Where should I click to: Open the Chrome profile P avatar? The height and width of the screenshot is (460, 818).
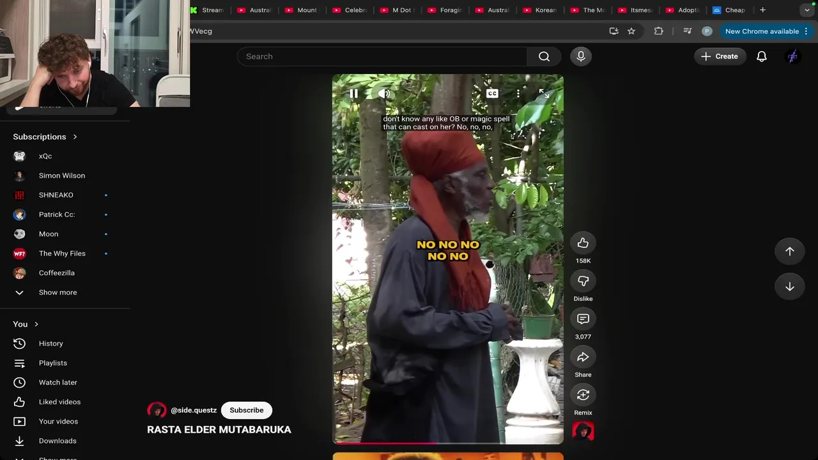(707, 31)
